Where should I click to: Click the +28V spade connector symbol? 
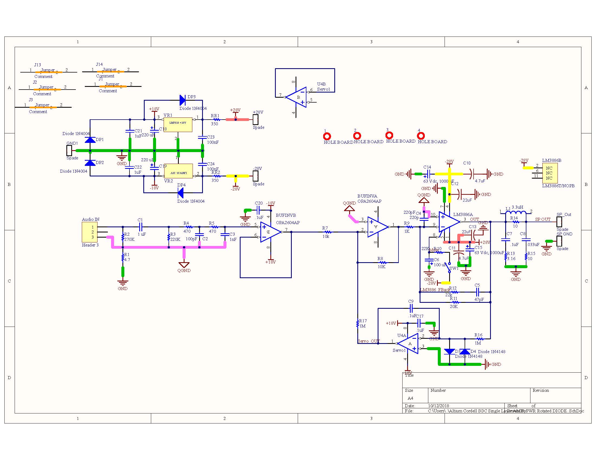(x=255, y=120)
